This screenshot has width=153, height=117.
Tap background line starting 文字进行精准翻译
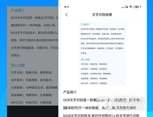point(34,48)
